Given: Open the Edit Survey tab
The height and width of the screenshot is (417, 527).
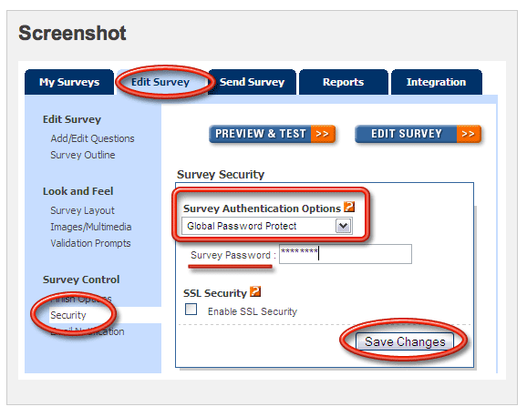Looking at the screenshot, I should 160,82.
